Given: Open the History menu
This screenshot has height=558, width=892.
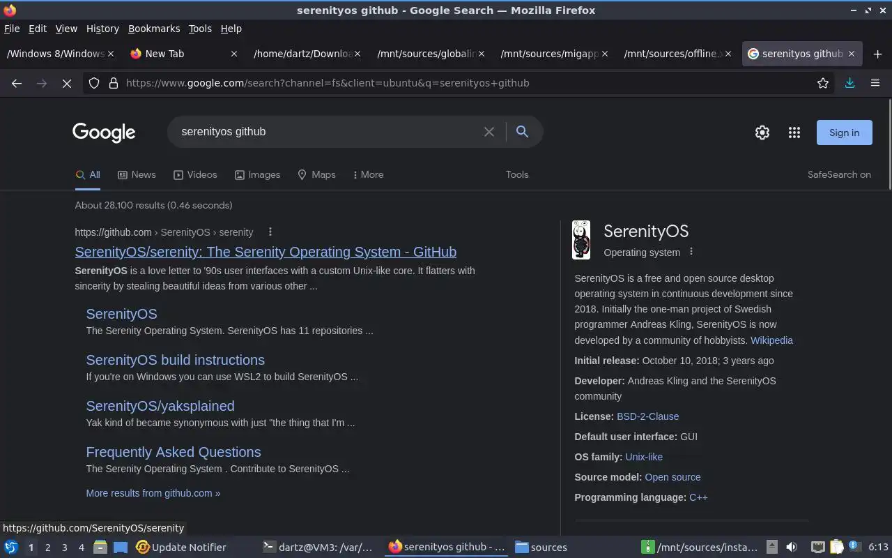Looking at the screenshot, I should point(102,29).
